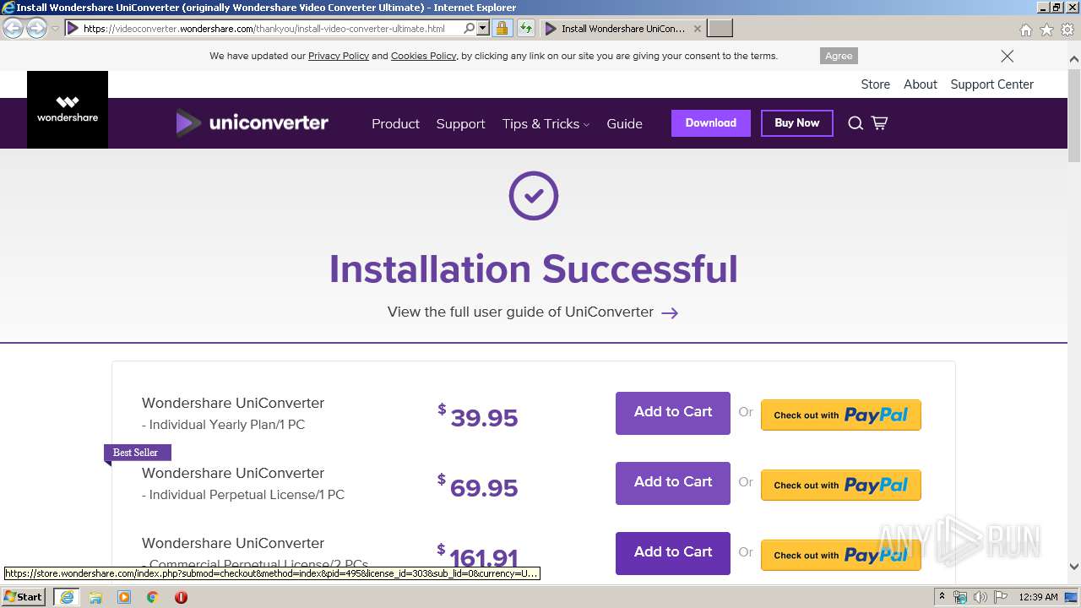Select the Install Wondershare UniConverter tab

pyautogui.click(x=622, y=29)
